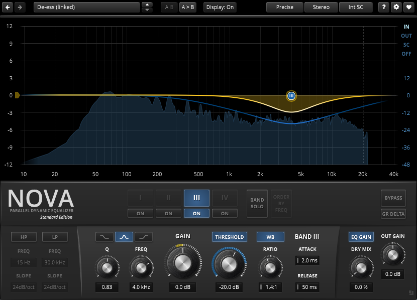Click the band GAIN knob
The image size is (417, 300).
[183, 262]
